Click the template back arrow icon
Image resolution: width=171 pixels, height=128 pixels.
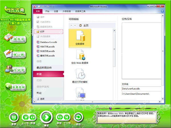point(71,25)
